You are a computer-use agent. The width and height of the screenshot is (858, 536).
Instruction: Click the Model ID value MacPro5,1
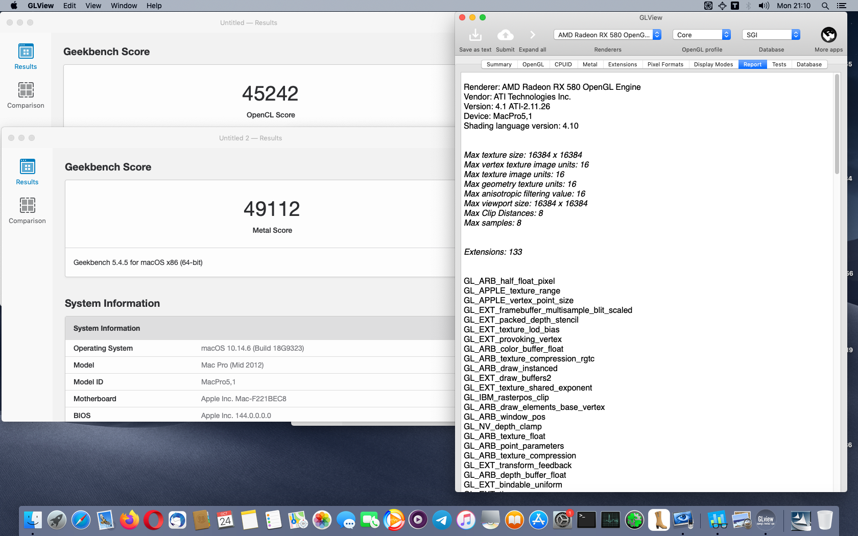(x=218, y=382)
